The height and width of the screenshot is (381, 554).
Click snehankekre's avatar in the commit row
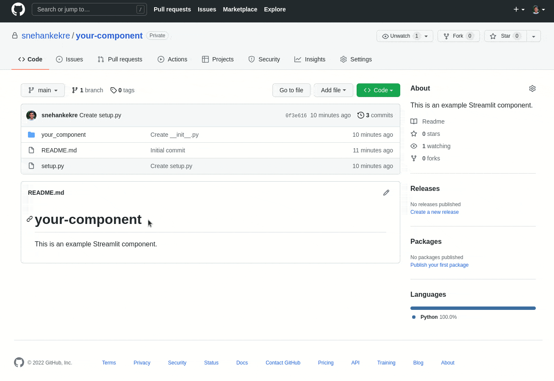pos(31,115)
